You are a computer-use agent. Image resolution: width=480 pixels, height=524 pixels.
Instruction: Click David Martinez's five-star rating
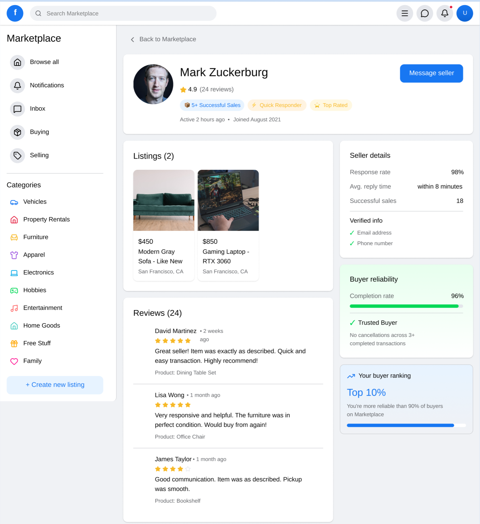pyautogui.click(x=173, y=341)
